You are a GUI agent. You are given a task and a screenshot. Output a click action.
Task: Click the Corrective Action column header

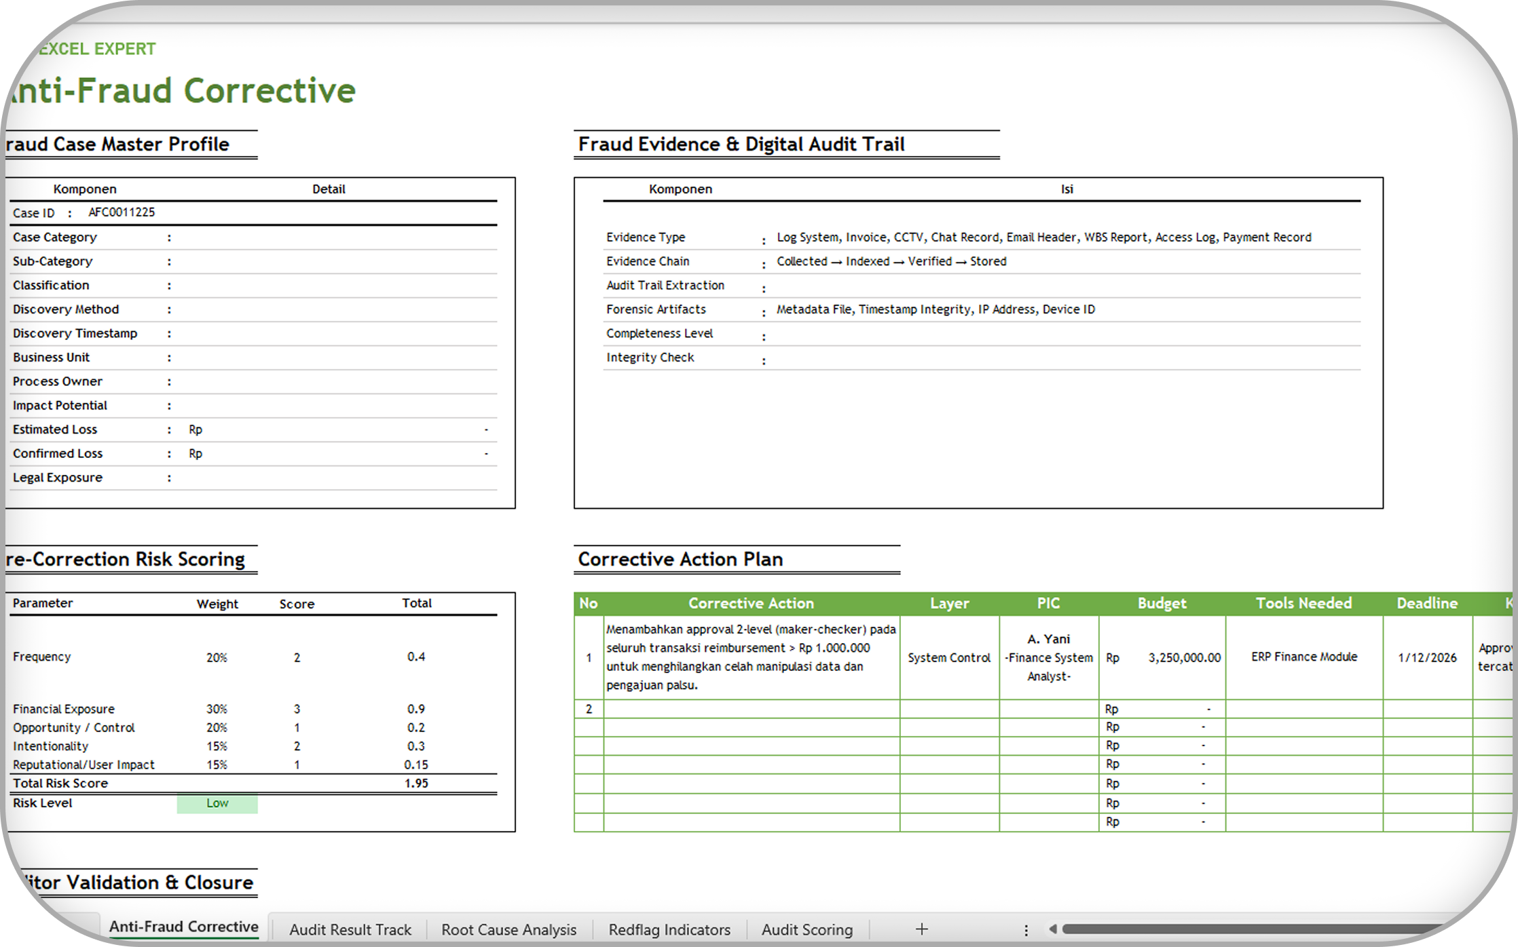(751, 603)
